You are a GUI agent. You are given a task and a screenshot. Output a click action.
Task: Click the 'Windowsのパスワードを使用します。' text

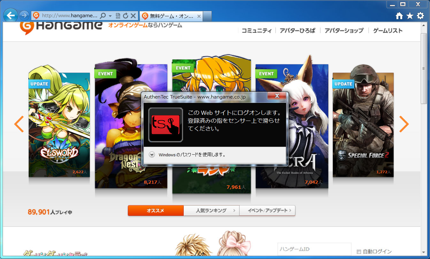pyautogui.click(x=192, y=155)
